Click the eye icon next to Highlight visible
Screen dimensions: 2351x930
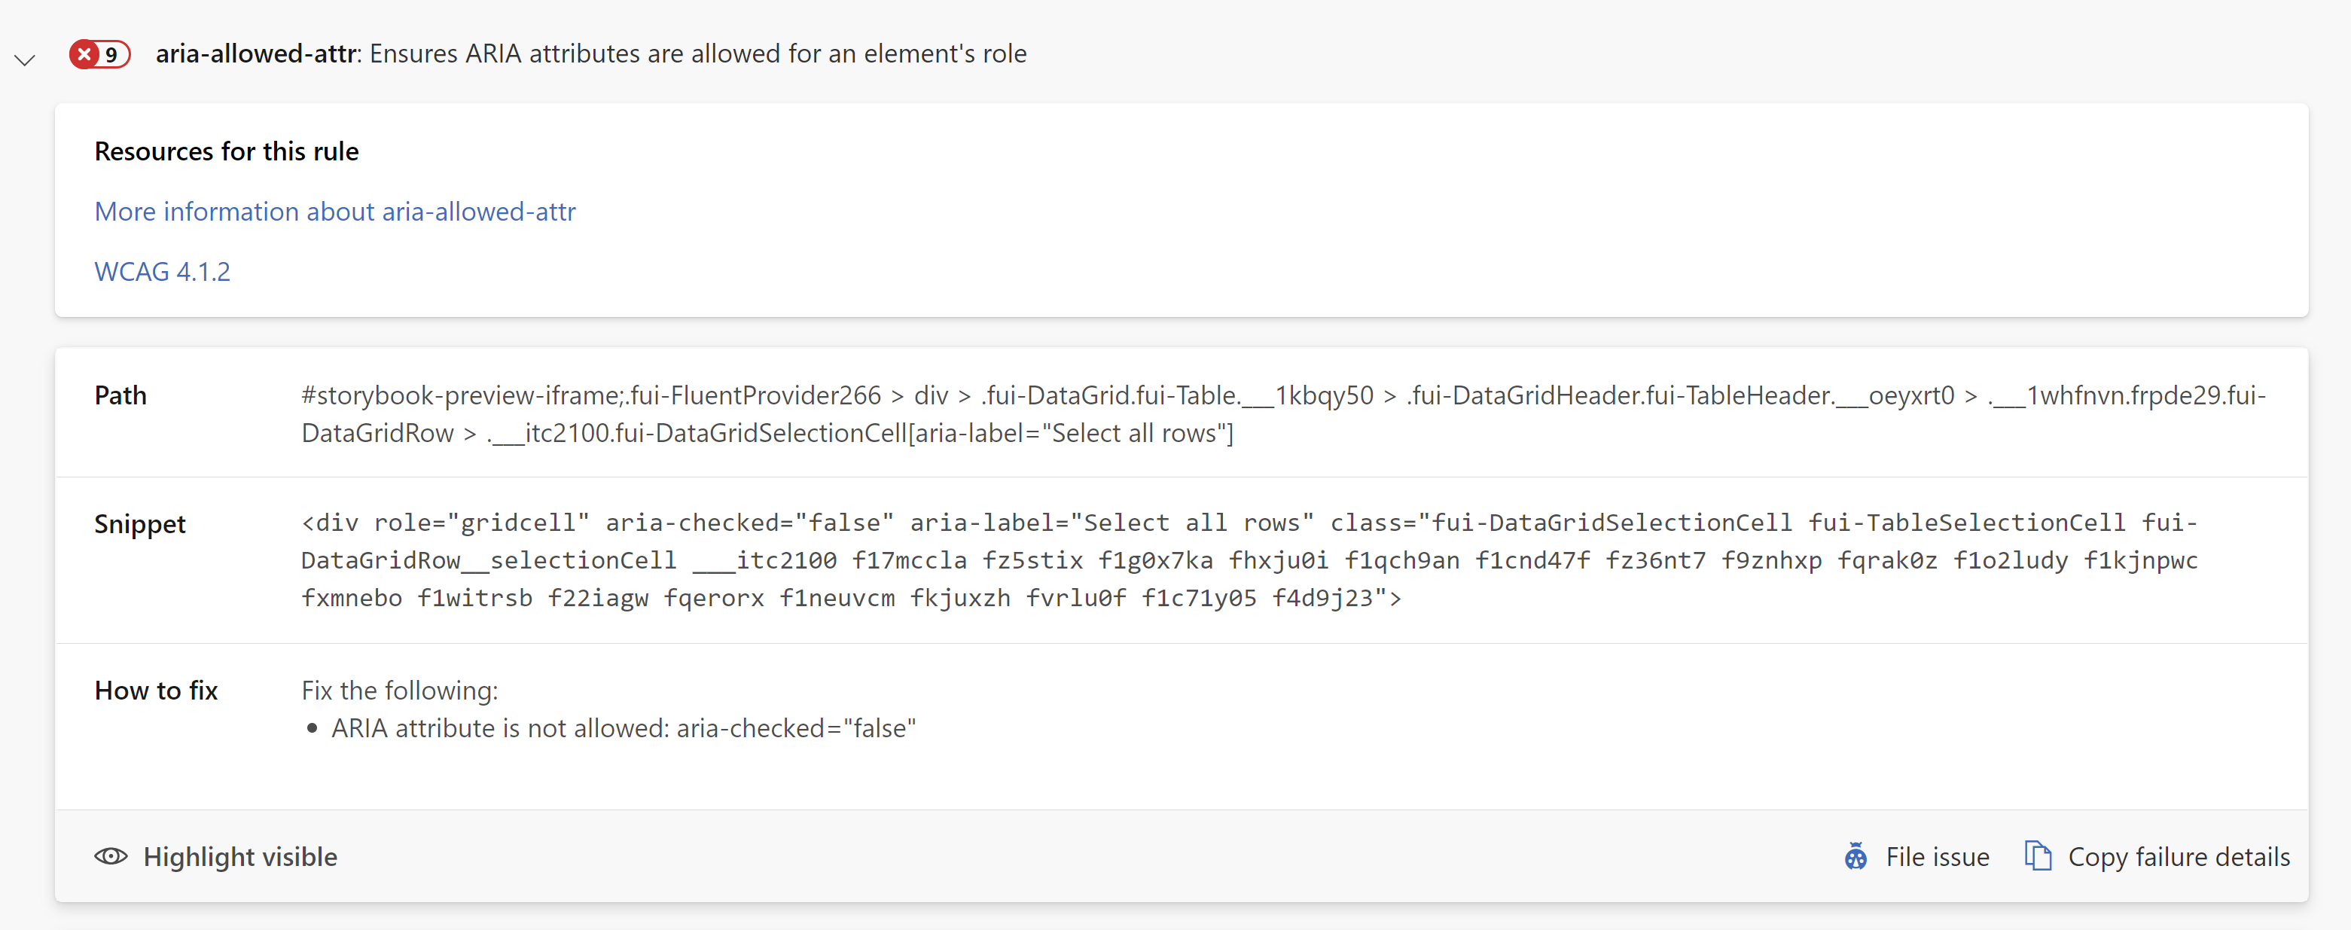click(111, 856)
